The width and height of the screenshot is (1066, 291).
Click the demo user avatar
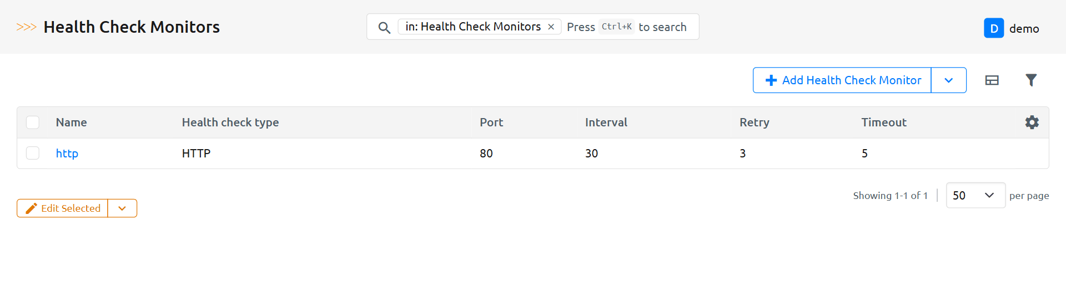(x=993, y=28)
